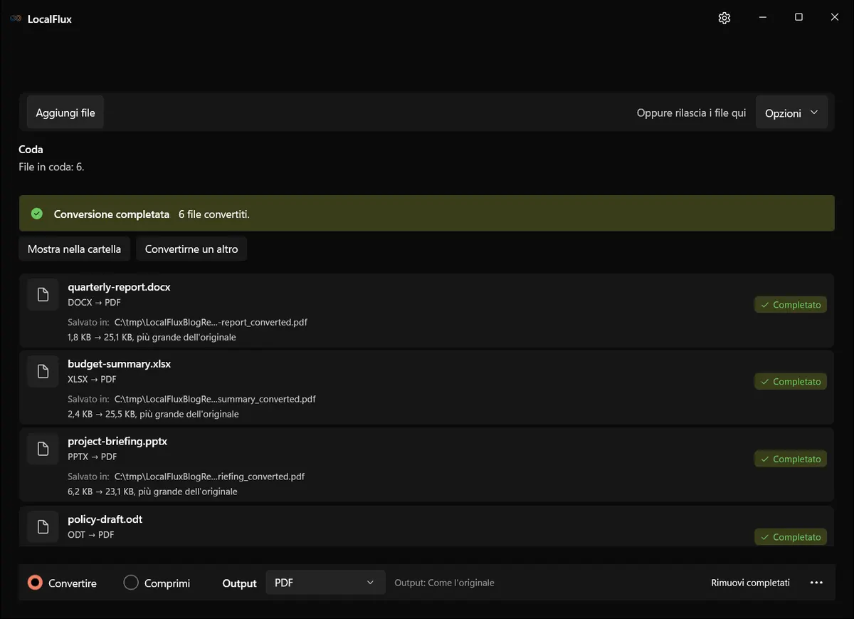The image size is (854, 619).
Task: Click Convertirne un altro button
Action: click(x=191, y=249)
